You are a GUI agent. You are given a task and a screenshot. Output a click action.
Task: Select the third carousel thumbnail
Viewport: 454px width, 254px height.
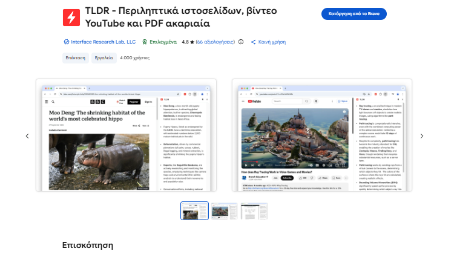point(254,211)
